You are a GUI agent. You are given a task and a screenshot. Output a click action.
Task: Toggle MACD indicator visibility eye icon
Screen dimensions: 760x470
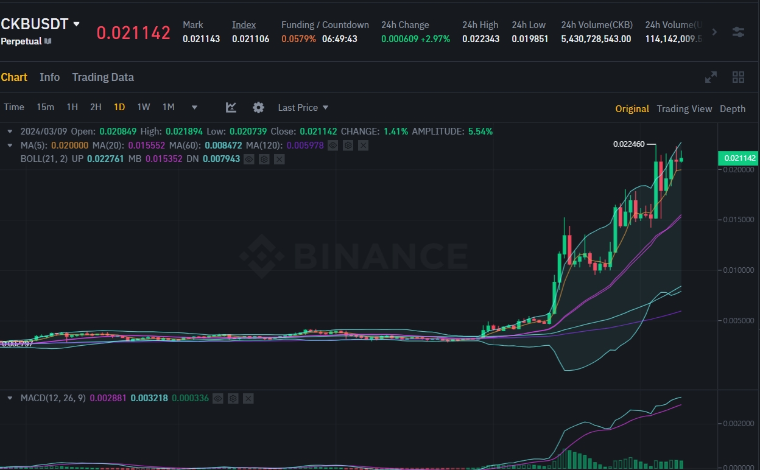coord(218,398)
